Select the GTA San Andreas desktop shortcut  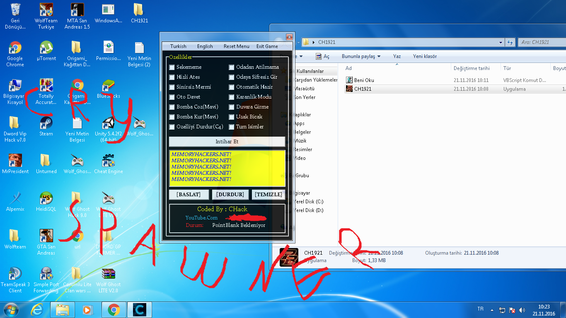pyautogui.click(x=46, y=242)
